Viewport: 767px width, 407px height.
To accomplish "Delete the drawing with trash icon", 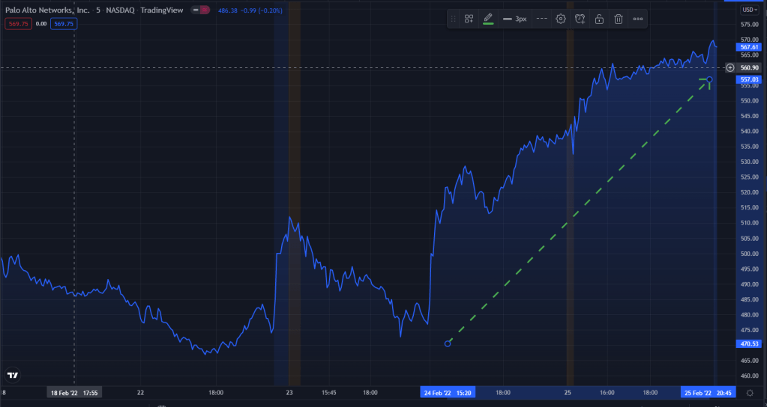I will click(619, 19).
